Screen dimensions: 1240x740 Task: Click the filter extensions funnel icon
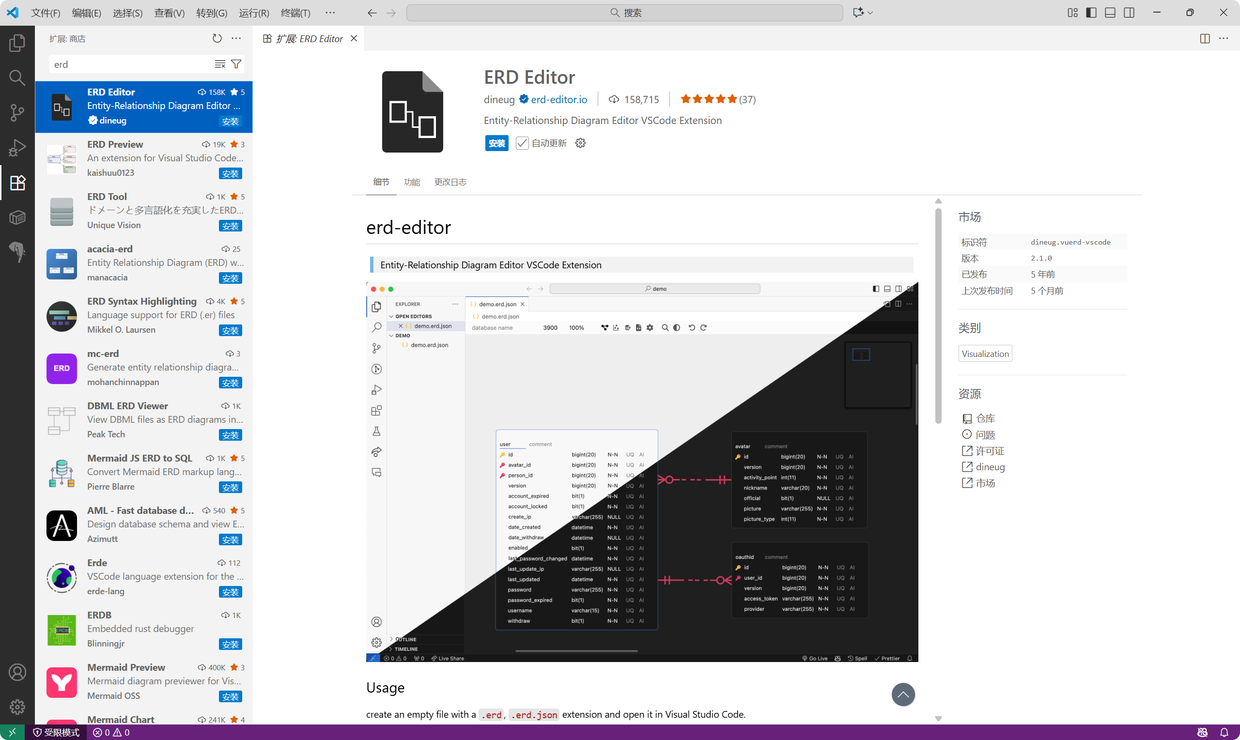pos(236,64)
